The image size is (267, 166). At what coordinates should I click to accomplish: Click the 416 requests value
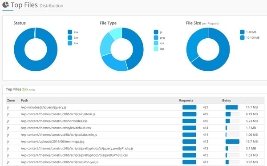click(x=206, y=121)
